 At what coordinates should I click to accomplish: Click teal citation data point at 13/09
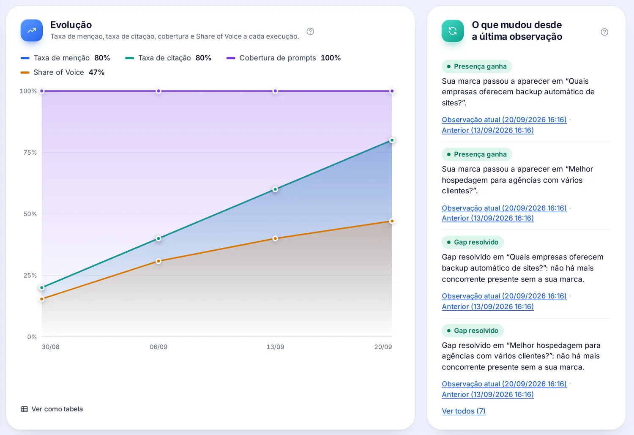[275, 189]
